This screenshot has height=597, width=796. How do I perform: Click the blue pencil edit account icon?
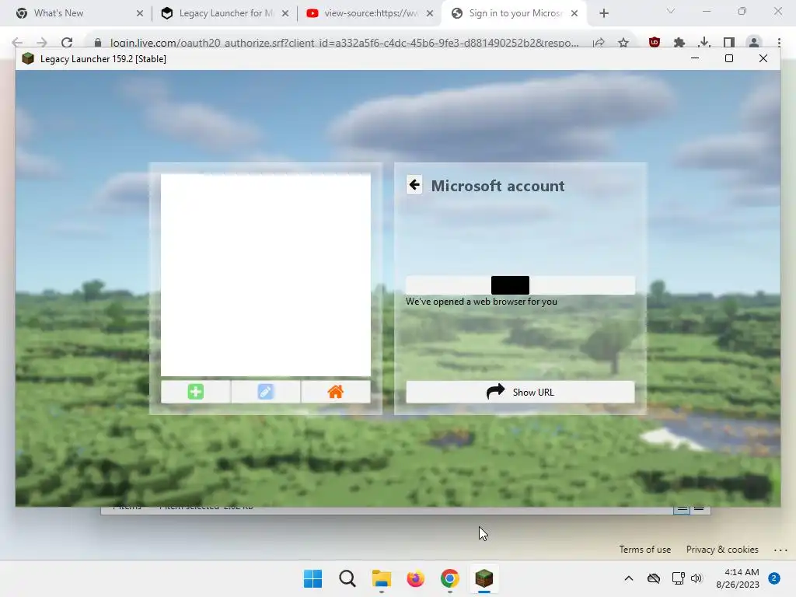click(x=266, y=392)
